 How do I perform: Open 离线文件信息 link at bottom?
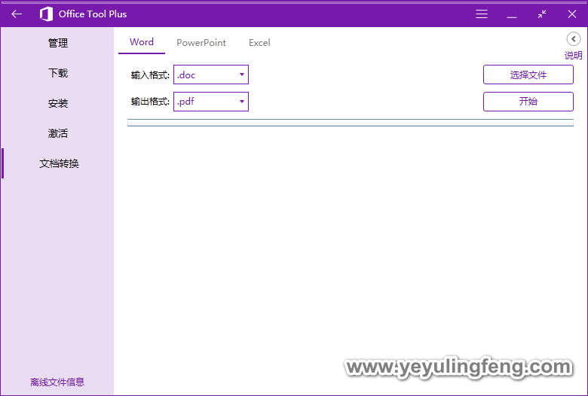coord(57,382)
